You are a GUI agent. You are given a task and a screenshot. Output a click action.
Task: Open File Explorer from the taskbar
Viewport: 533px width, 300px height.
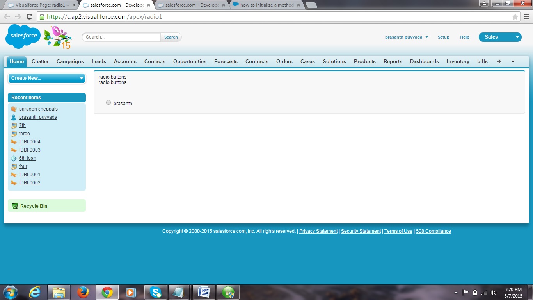pyautogui.click(x=59, y=292)
